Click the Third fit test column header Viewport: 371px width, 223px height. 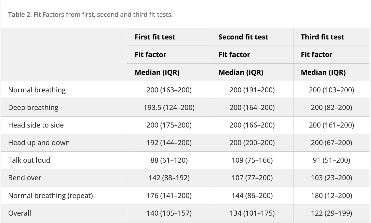pos(322,37)
